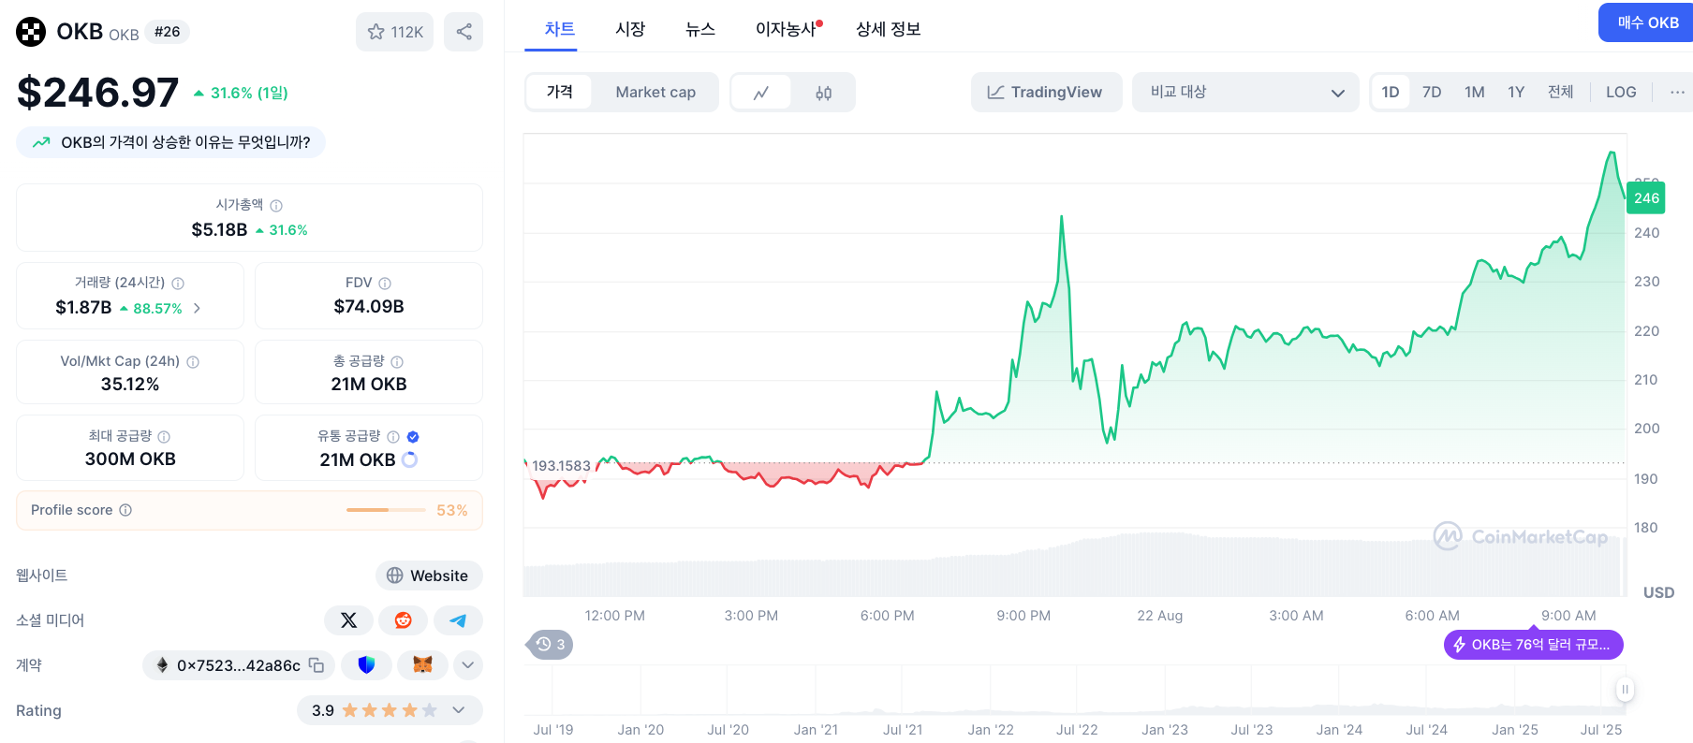The image size is (1693, 743).
Task: Click the 246 current price label on chart
Action: point(1646,198)
